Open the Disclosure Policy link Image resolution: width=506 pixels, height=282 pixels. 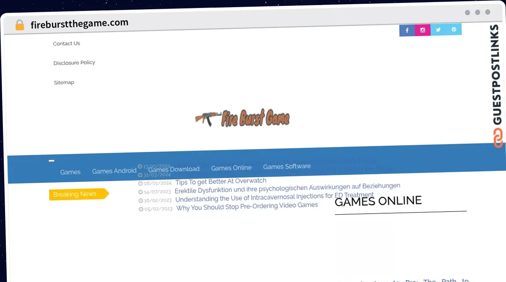click(74, 63)
